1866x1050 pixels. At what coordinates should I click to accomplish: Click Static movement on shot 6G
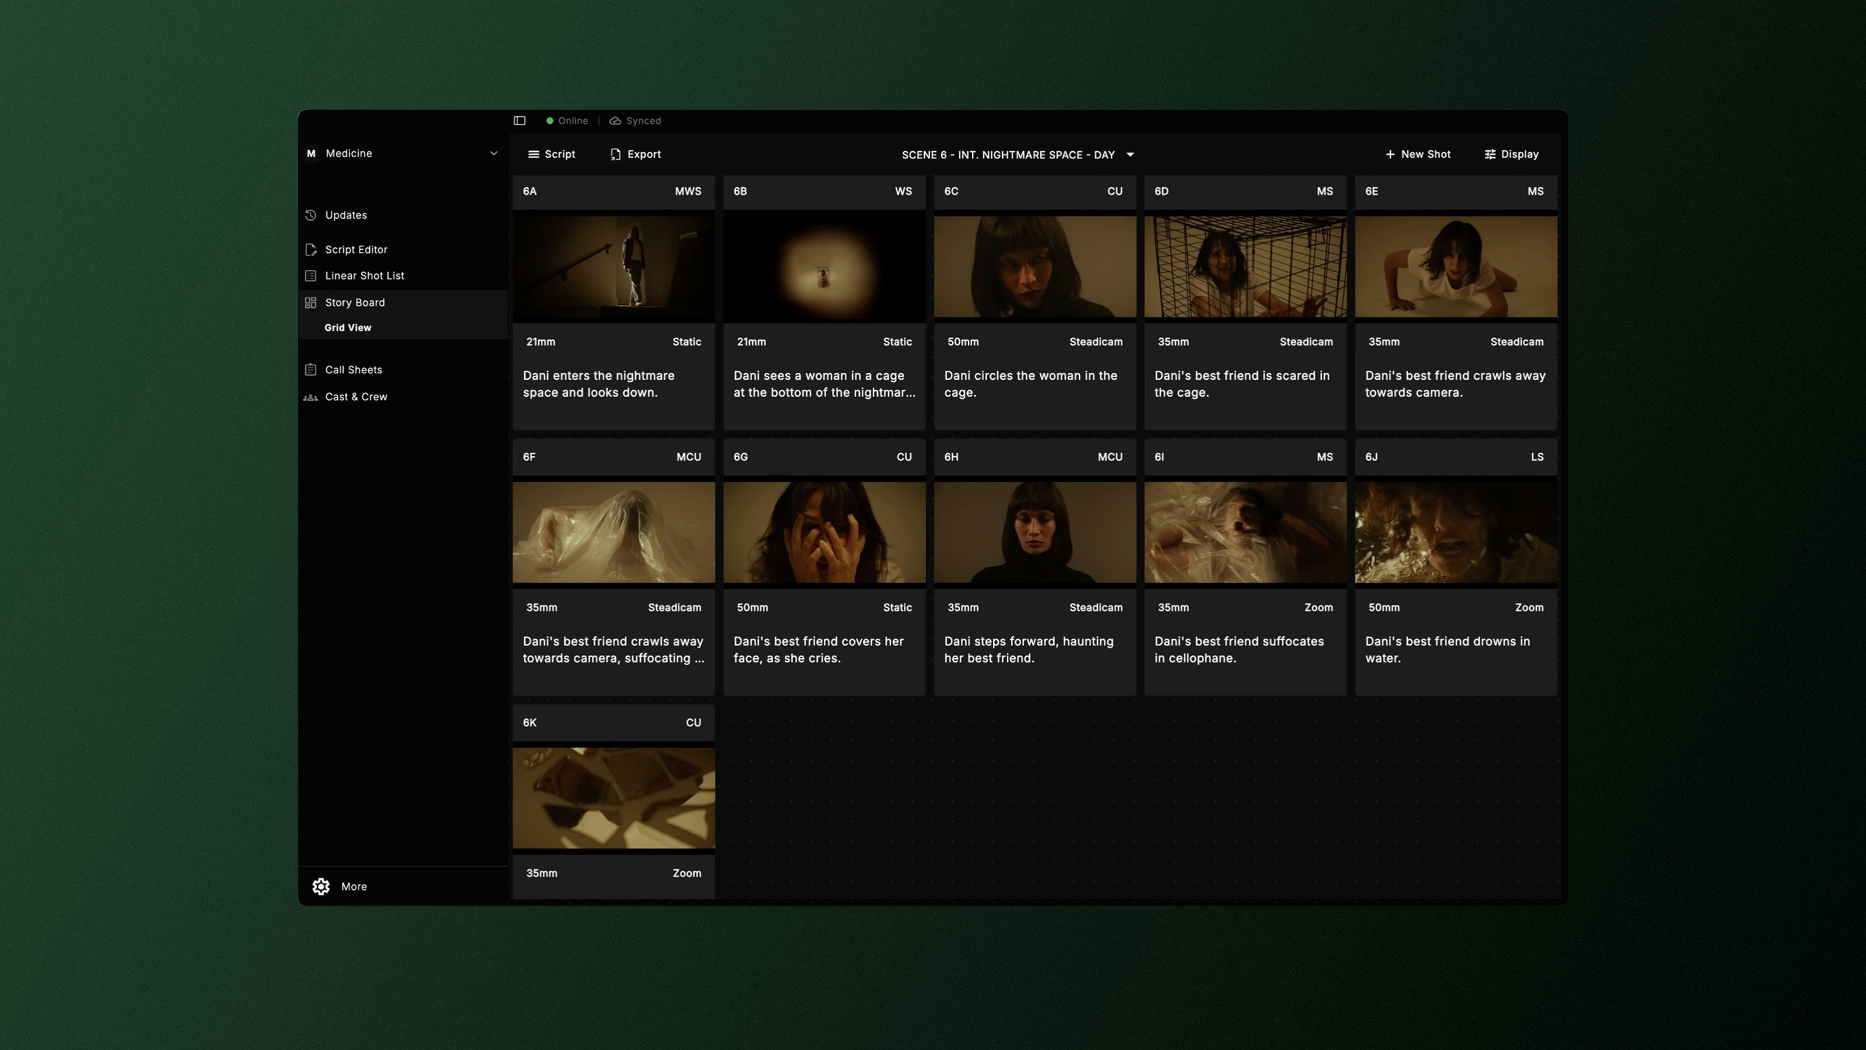pos(898,608)
